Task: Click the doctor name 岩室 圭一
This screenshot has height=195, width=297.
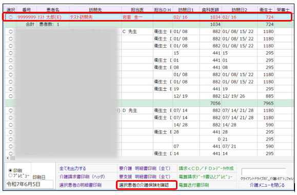Action: pos(132,17)
